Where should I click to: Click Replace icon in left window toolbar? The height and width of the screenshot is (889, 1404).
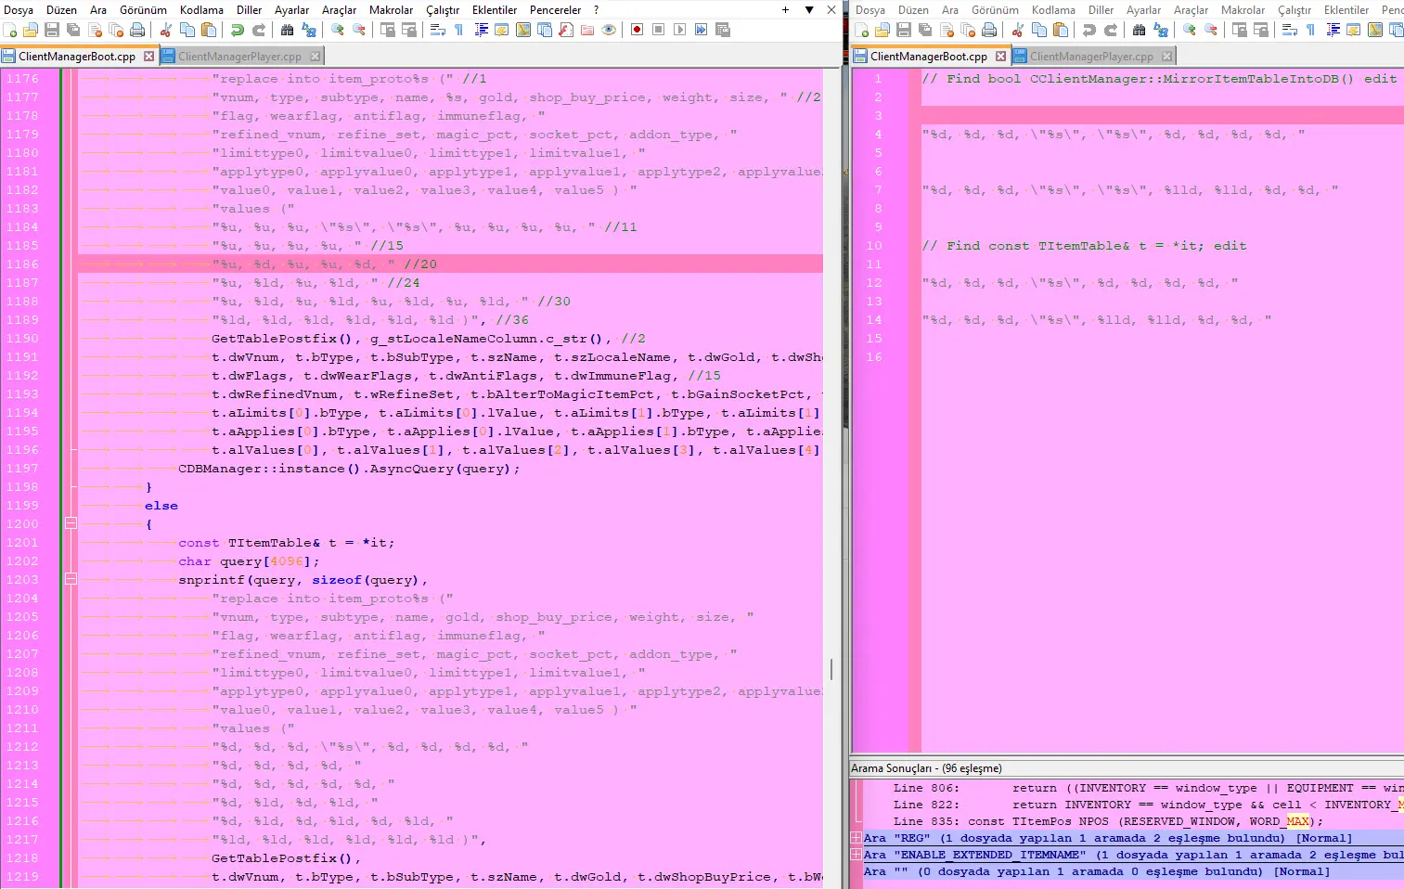tap(309, 30)
